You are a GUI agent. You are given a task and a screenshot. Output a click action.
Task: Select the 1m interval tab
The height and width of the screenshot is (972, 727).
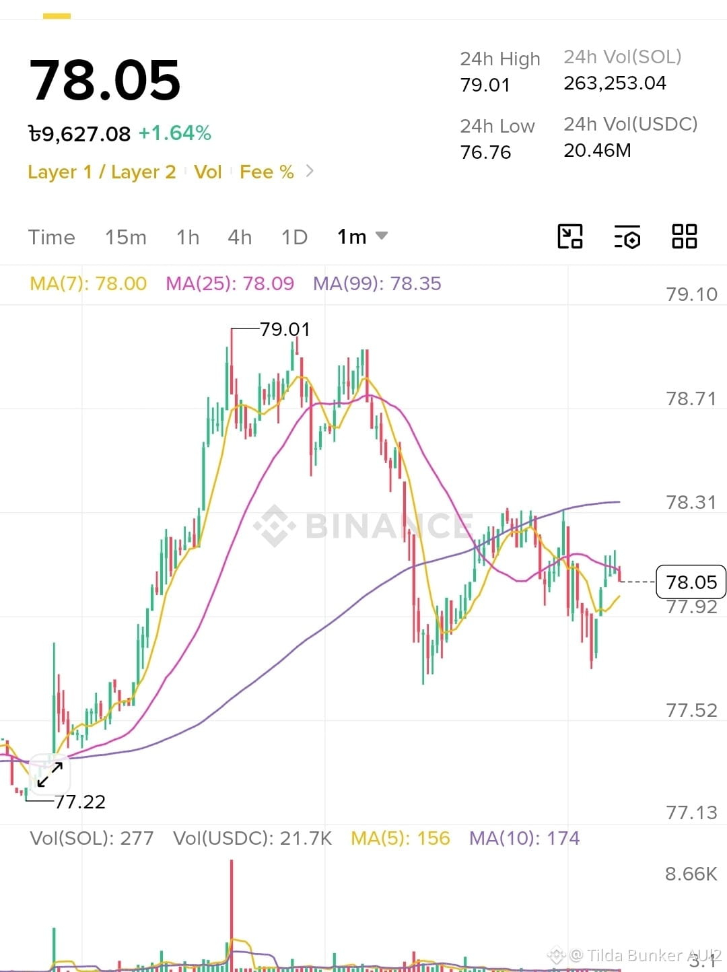[352, 237]
